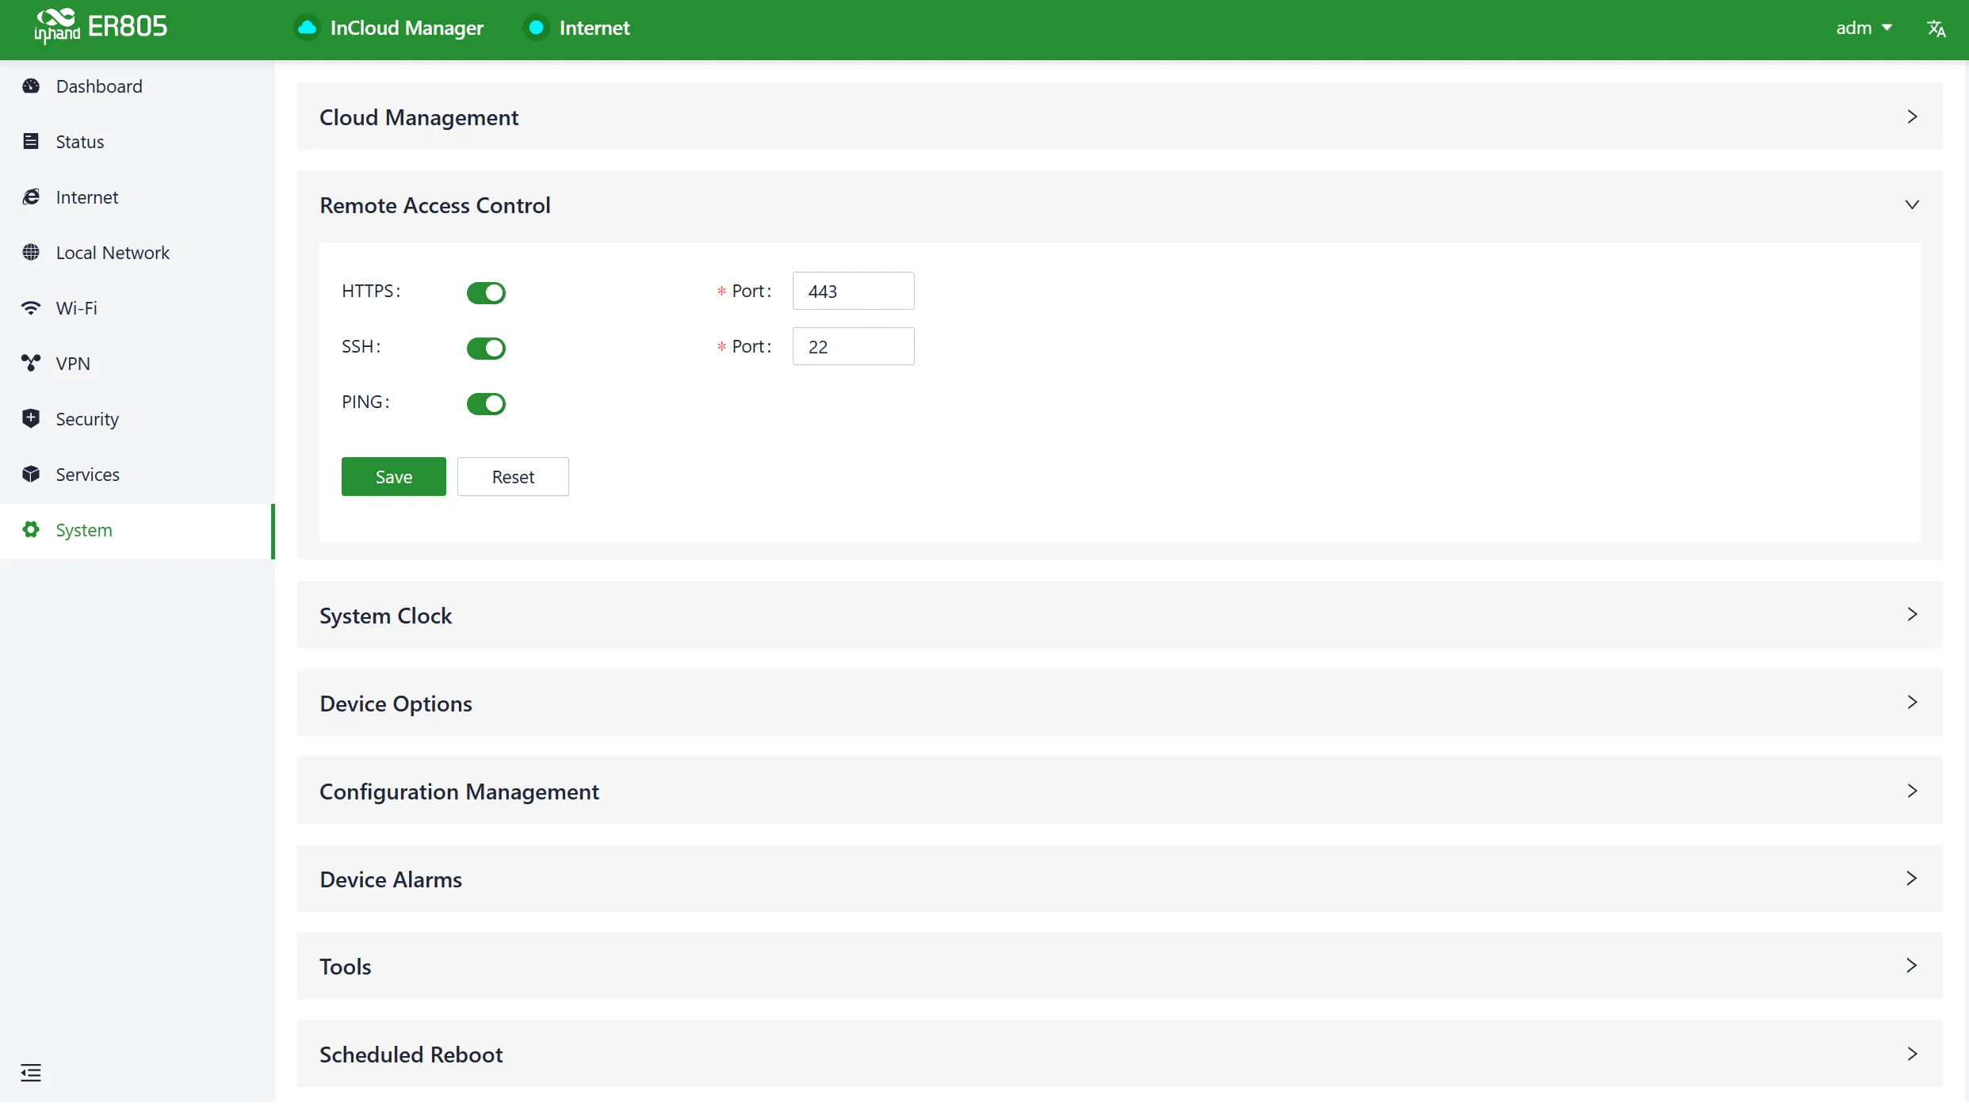
Task: Click the Status list icon
Action: (31, 142)
